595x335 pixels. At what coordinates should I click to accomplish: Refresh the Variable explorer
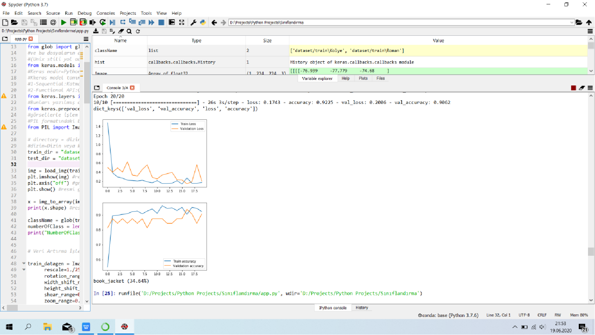point(138,31)
